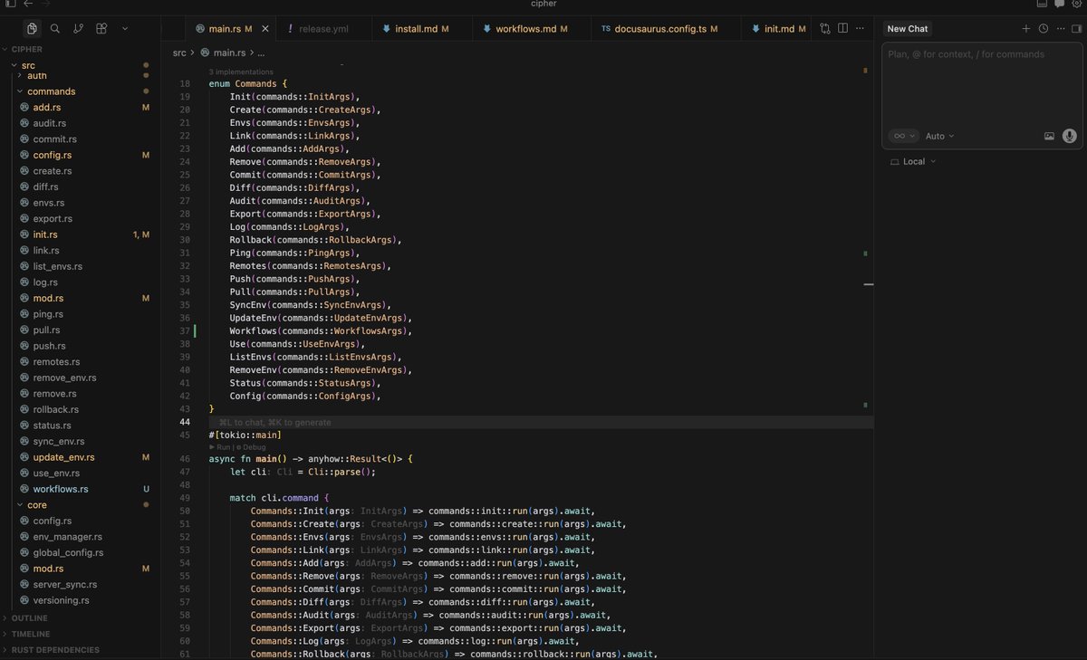Expand the RUST DEPENDENCIES section
The image size is (1087, 660).
55,650
